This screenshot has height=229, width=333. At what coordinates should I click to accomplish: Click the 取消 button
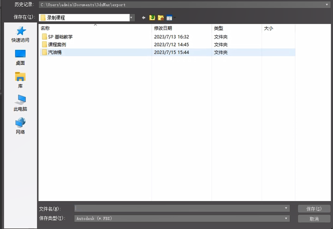tap(314, 219)
